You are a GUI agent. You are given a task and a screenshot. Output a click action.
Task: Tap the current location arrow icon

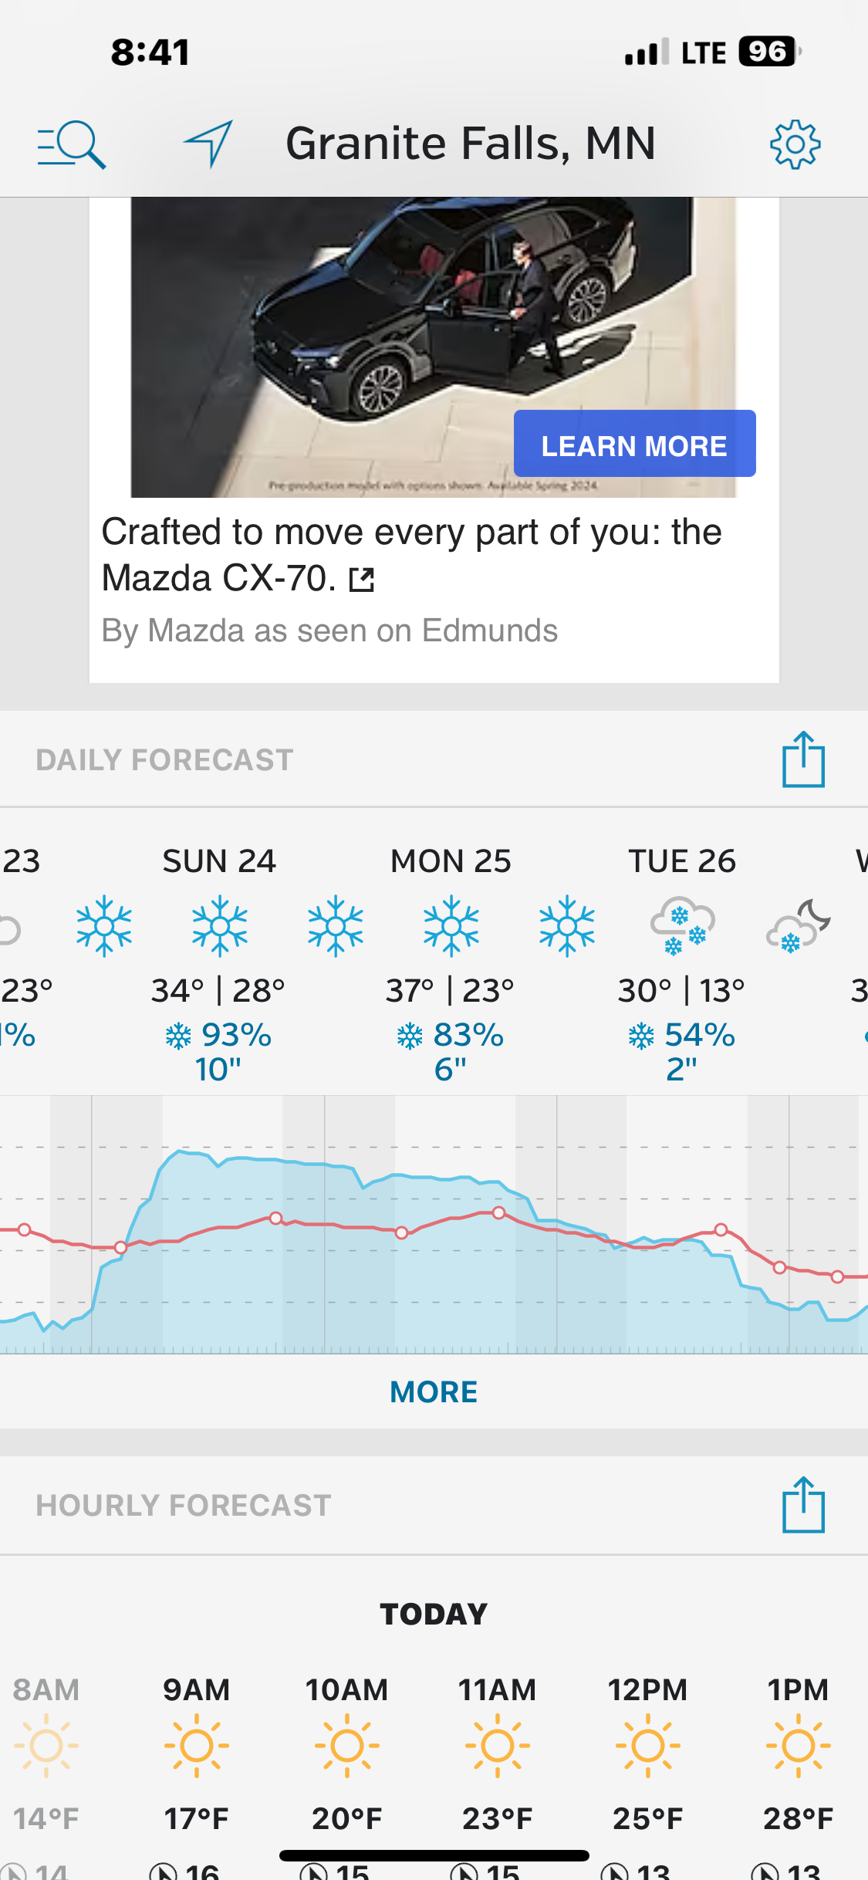[x=208, y=144]
